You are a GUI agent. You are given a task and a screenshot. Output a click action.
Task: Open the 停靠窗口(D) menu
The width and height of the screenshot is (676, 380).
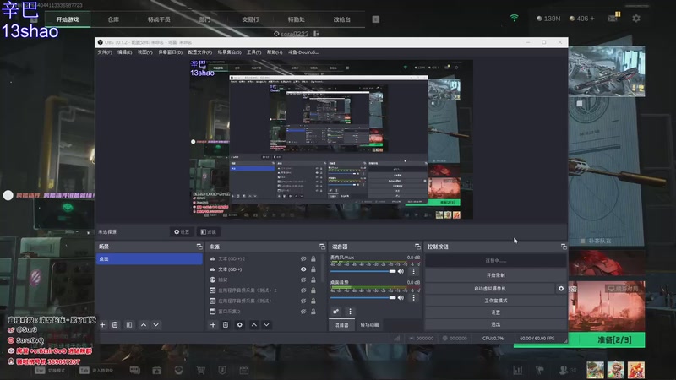[x=171, y=52]
